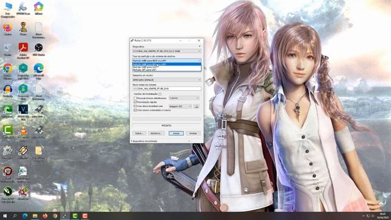Click the Windows Start button
This screenshot has height=220, width=391.
click(x=5, y=216)
